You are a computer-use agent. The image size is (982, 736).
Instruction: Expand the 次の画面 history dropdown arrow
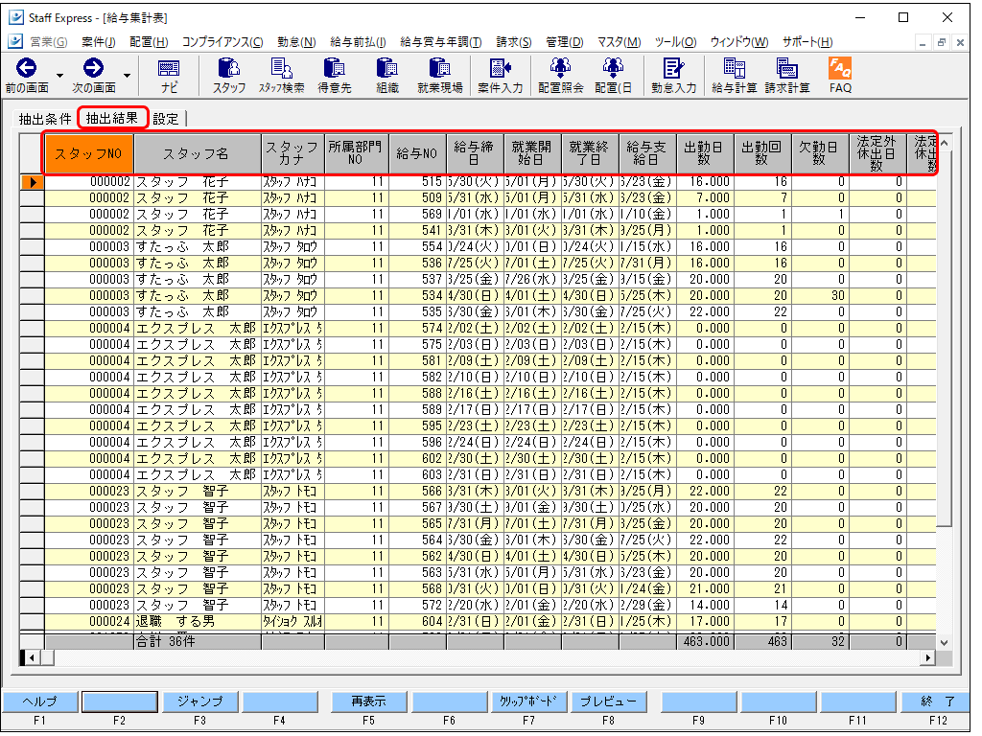[127, 75]
